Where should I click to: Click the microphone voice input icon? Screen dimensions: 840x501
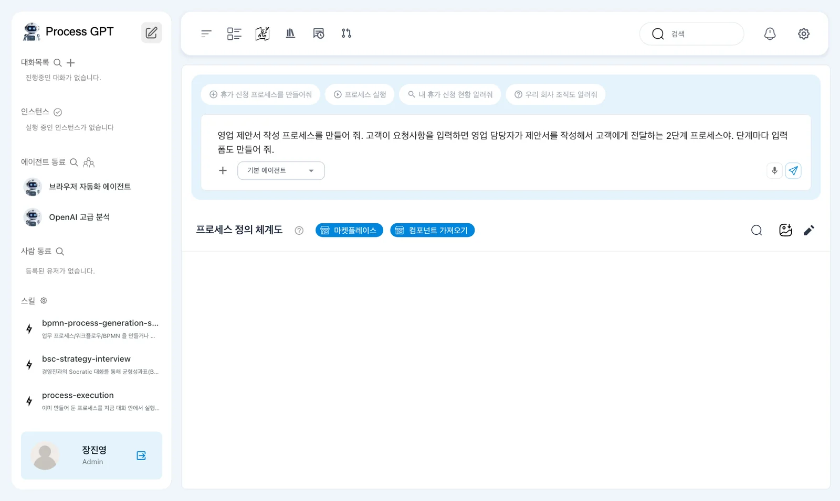point(774,170)
